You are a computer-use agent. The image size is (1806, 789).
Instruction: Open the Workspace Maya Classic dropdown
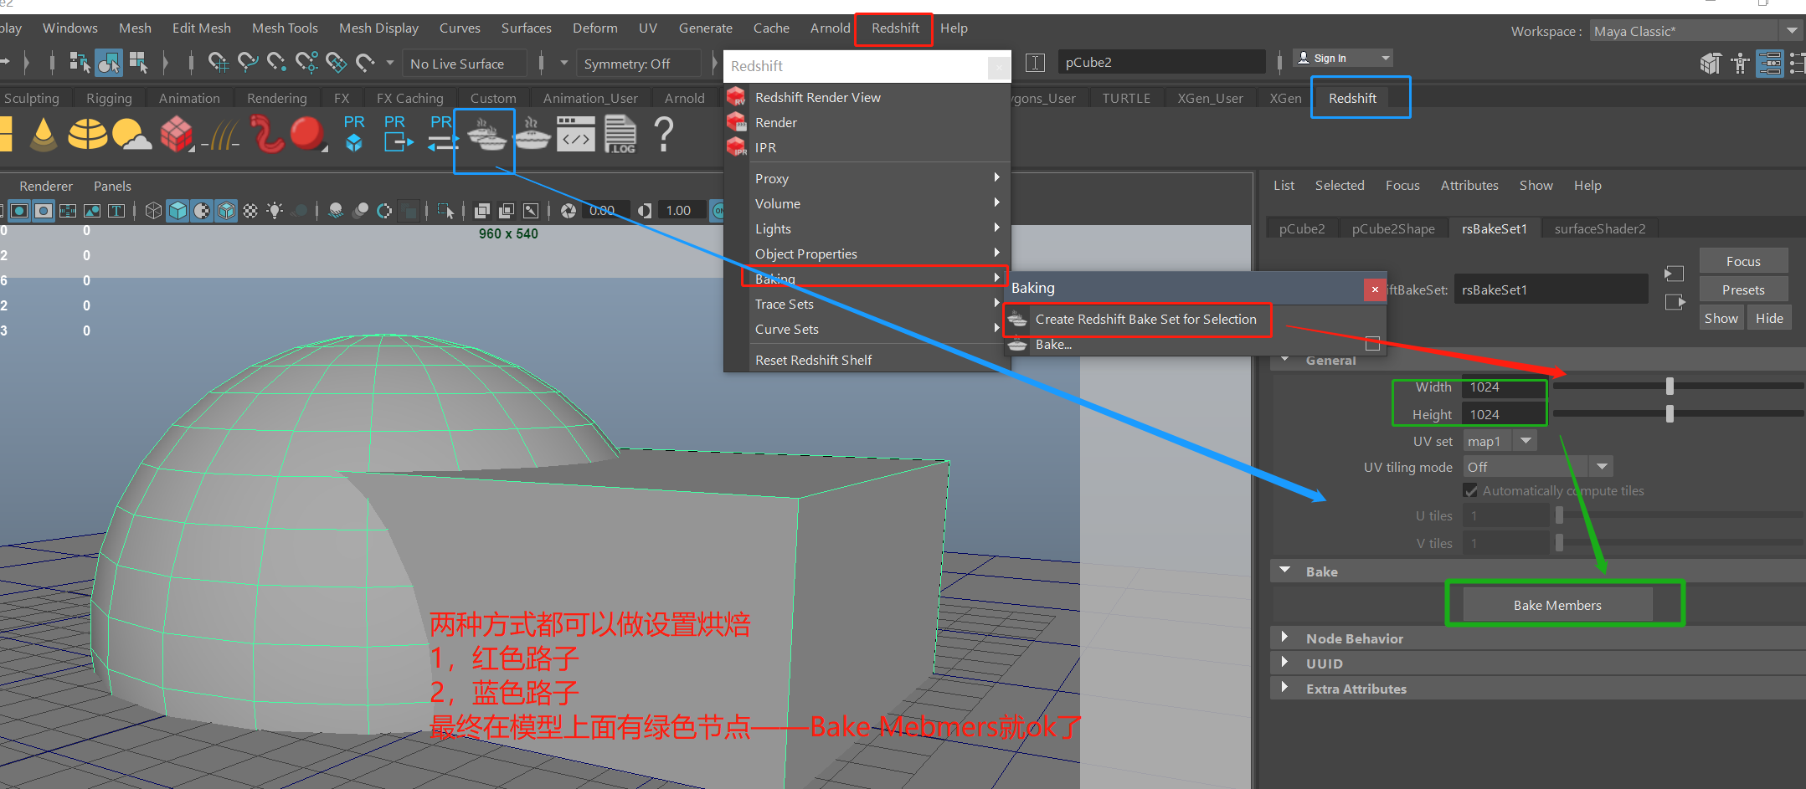tap(1695, 31)
